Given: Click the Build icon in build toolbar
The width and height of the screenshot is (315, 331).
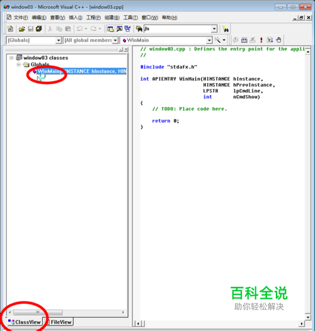Looking at the screenshot, I should [244, 40].
